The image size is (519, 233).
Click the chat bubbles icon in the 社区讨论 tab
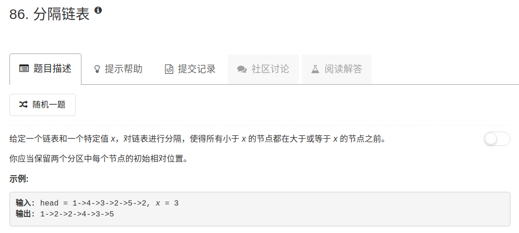(242, 69)
